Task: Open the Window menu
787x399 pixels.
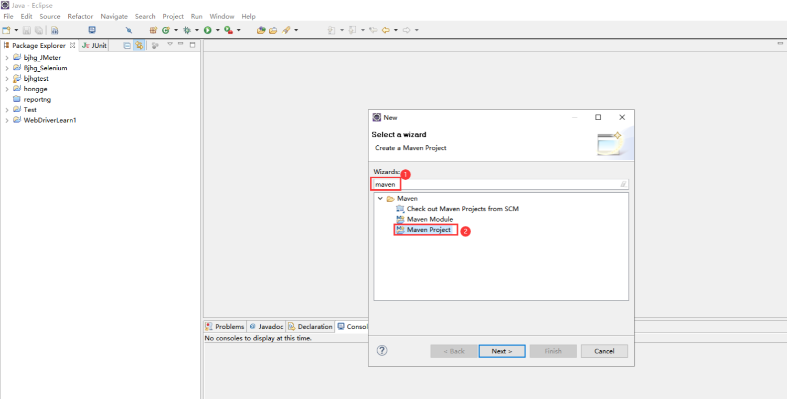Action: pyautogui.click(x=222, y=16)
